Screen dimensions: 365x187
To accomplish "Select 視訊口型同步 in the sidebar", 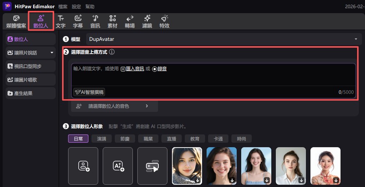I will pyautogui.click(x=31, y=66).
